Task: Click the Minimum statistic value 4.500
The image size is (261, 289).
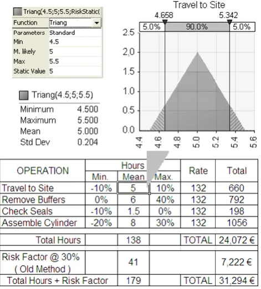Action: click(x=88, y=109)
